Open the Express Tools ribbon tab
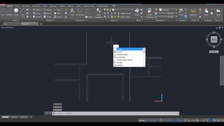Screen dimensions: 224x126 (89, 6)
